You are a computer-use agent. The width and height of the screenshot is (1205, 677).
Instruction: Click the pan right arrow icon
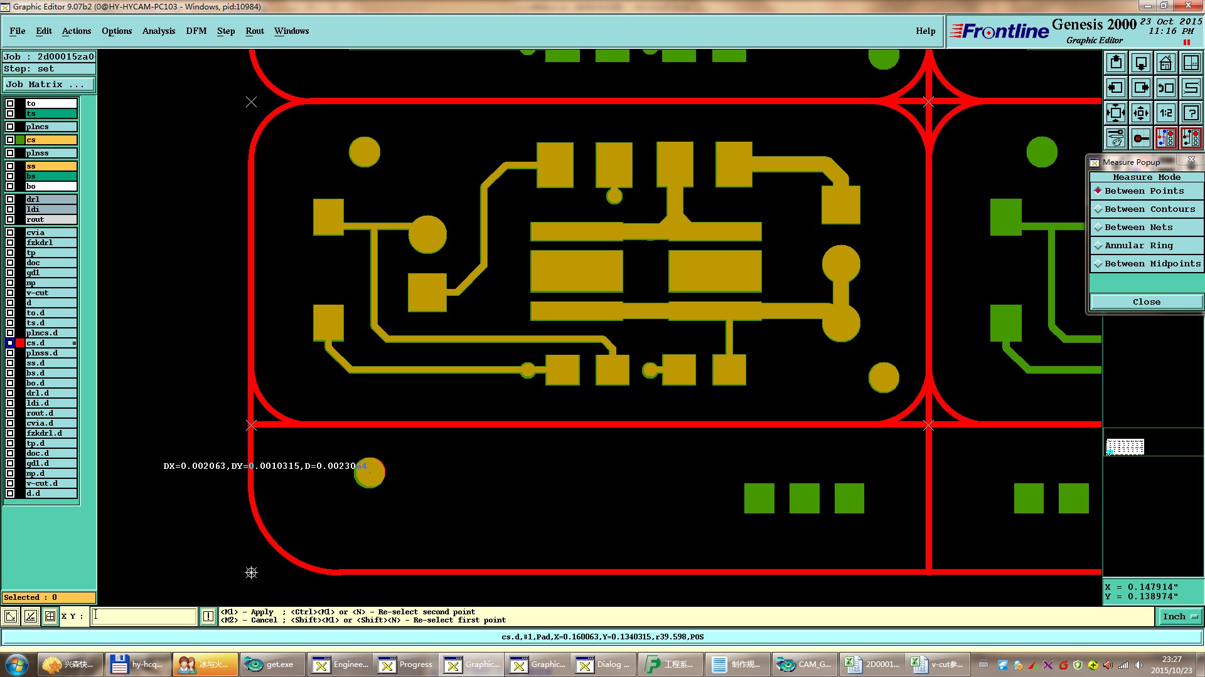[x=1141, y=88]
